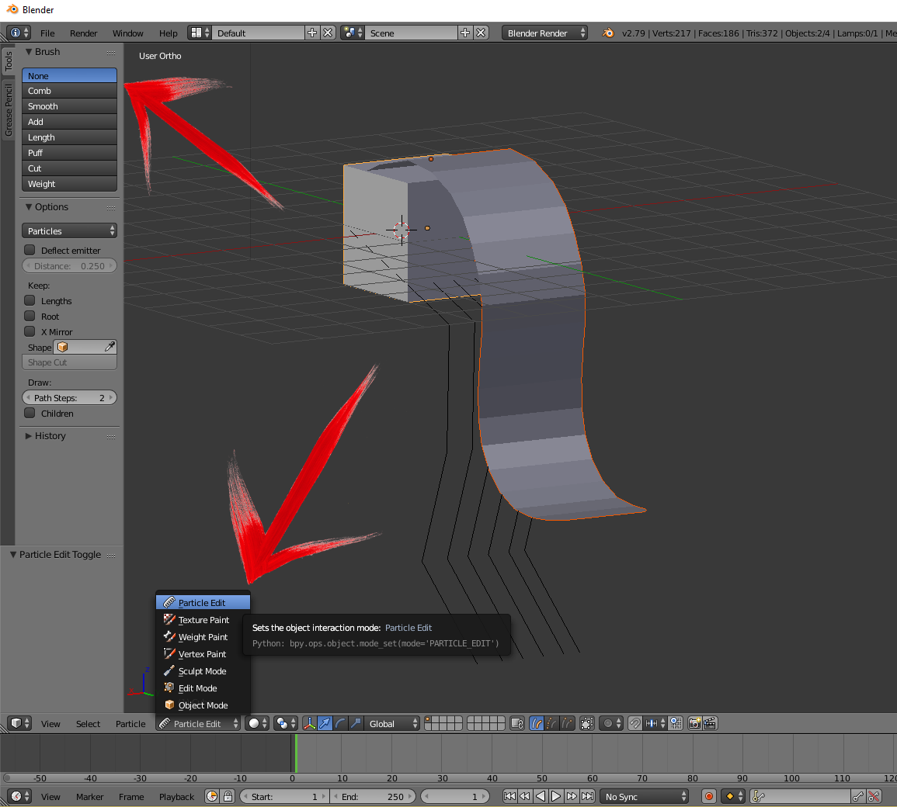This screenshot has height=807, width=897.
Task: Set the End frame field
Action: point(373,796)
